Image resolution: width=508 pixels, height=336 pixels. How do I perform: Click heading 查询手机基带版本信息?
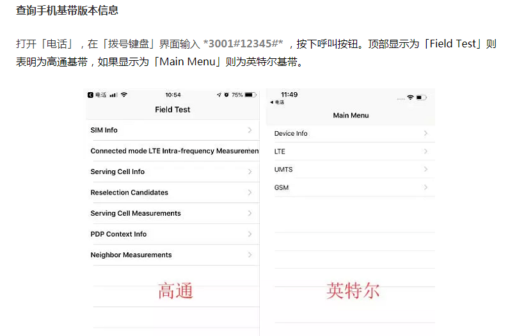(67, 10)
